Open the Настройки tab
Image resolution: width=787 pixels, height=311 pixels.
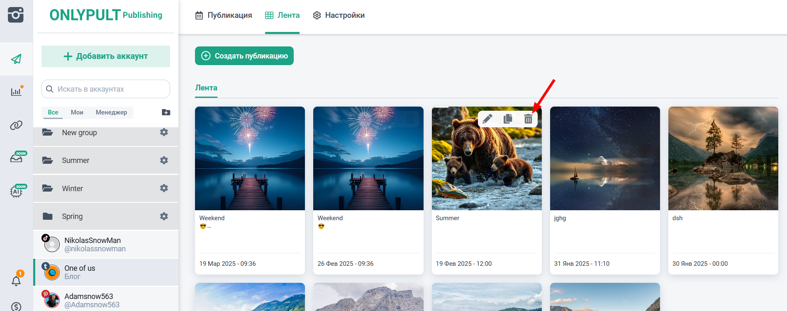[339, 15]
